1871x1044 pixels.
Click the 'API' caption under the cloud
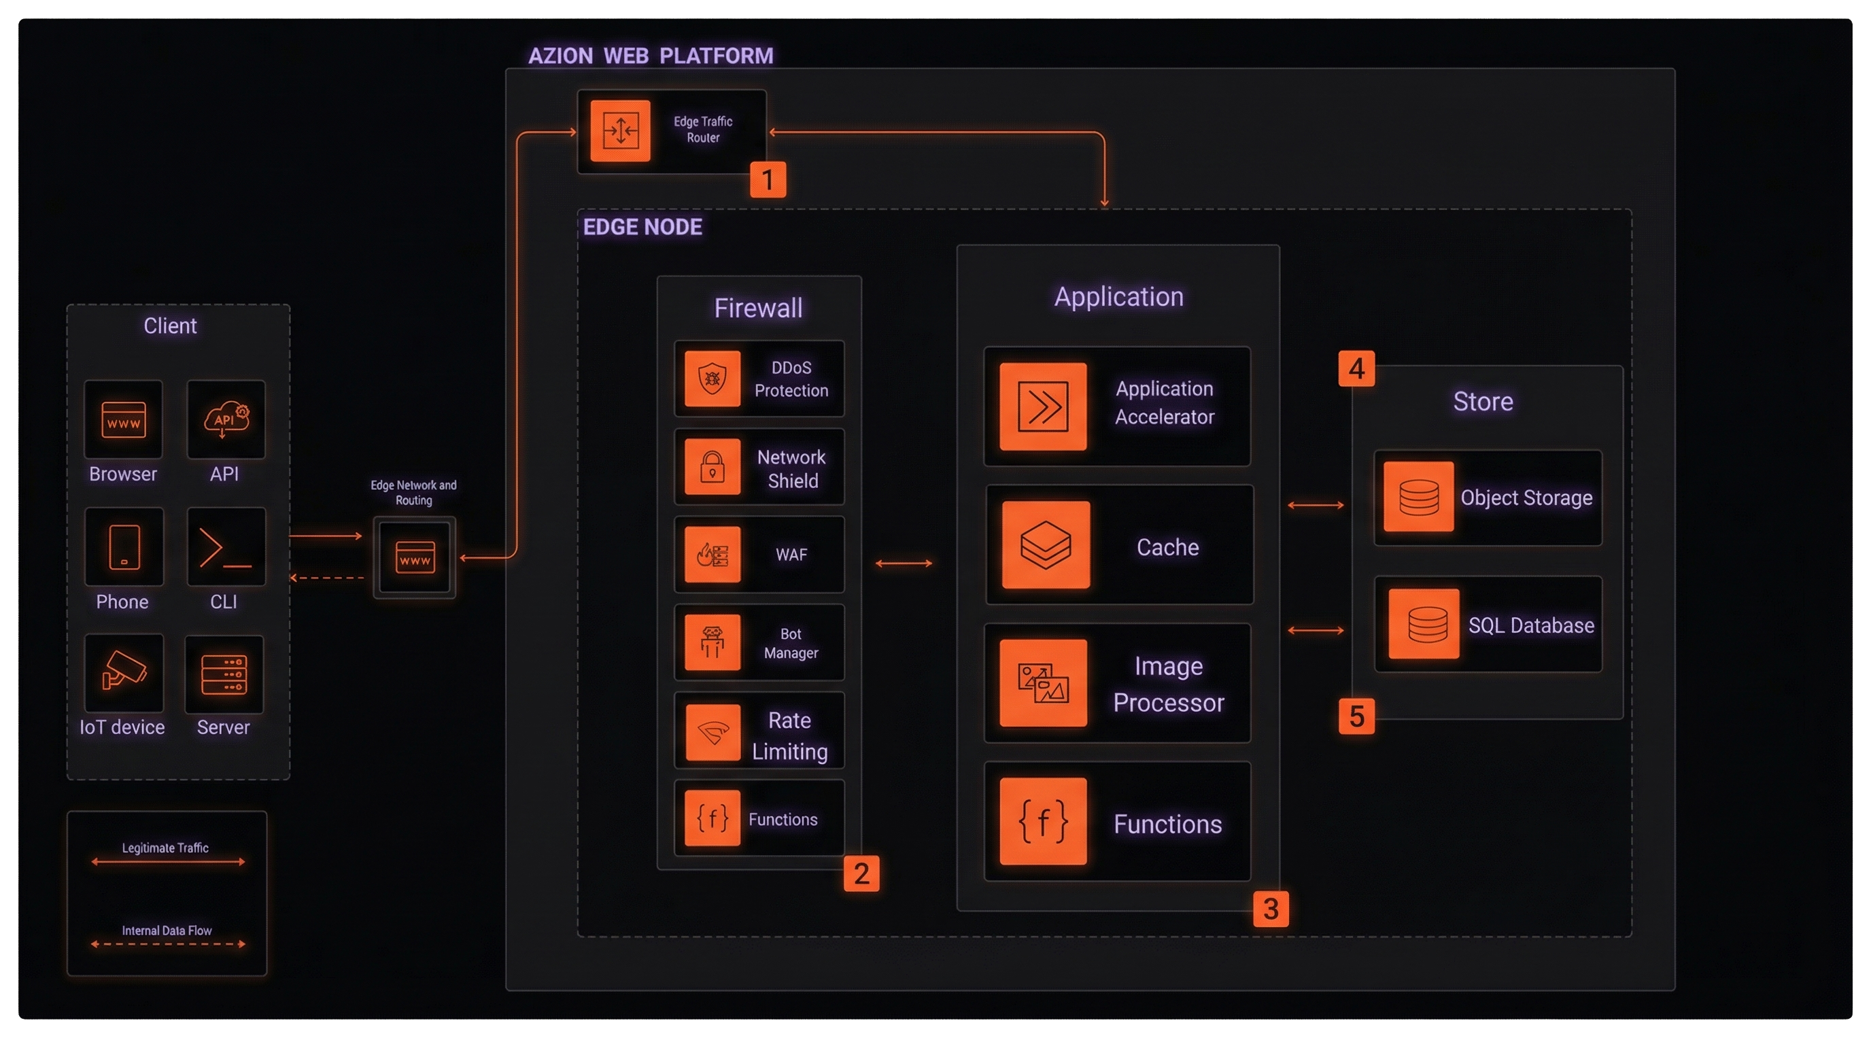point(224,474)
